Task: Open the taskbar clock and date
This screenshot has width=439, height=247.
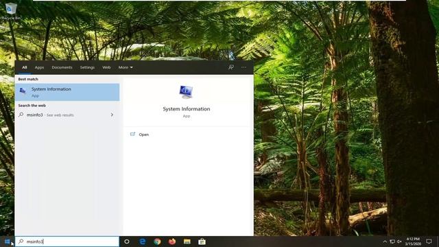Action: click(x=413, y=242)
